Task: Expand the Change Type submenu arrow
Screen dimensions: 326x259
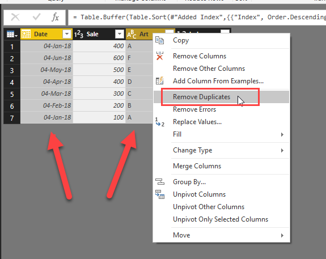Action: [282, 150]
